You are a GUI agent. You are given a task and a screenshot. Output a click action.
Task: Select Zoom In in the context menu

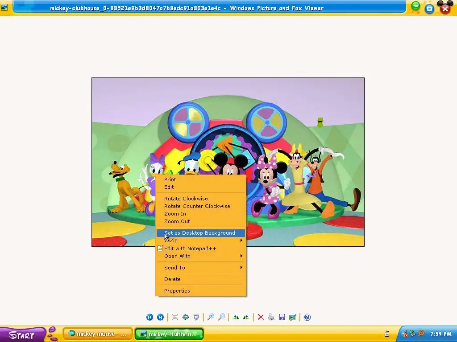201,214
